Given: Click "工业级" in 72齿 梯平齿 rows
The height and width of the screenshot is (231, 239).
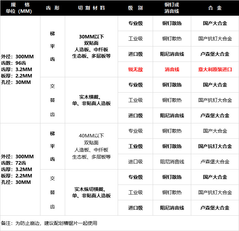Looking at the screenshot, I should (x=135, y=146).
